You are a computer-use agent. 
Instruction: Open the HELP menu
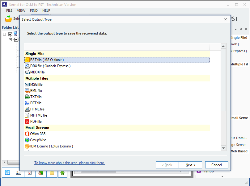(46, 10)
